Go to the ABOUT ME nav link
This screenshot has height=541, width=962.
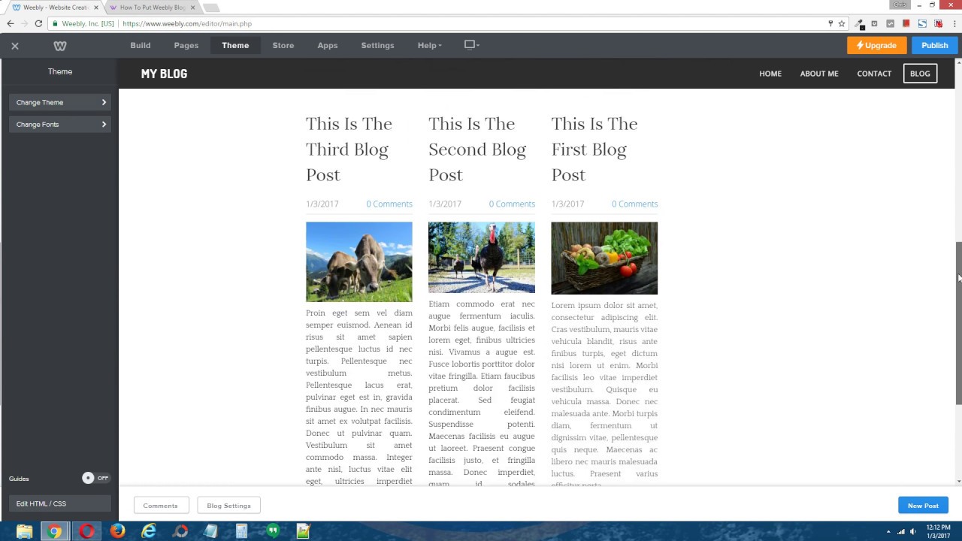(819, 74)
